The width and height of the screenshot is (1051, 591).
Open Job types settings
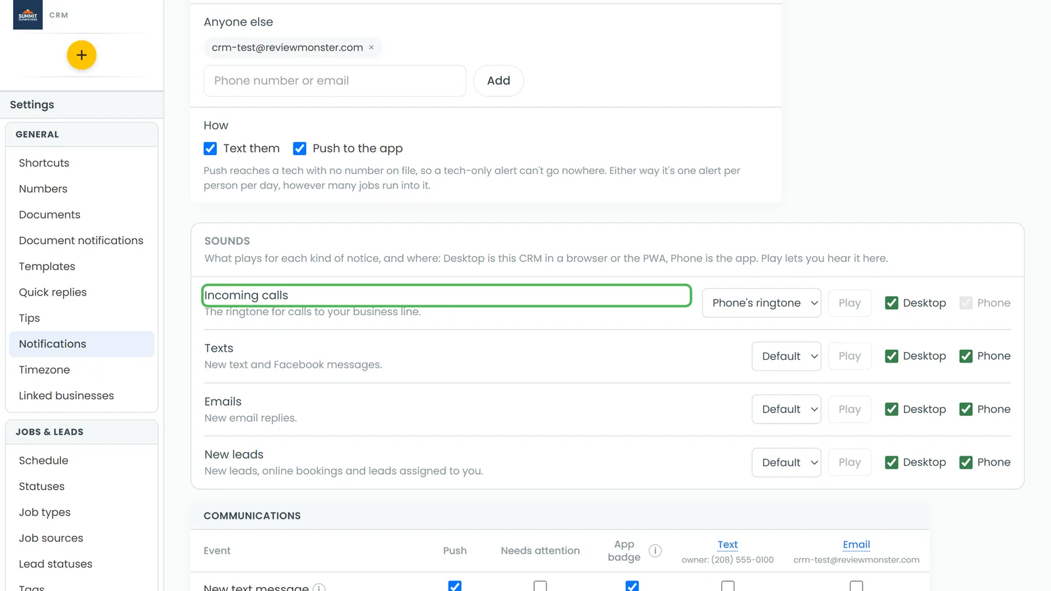pyautogui.click(x=81, y=512)
